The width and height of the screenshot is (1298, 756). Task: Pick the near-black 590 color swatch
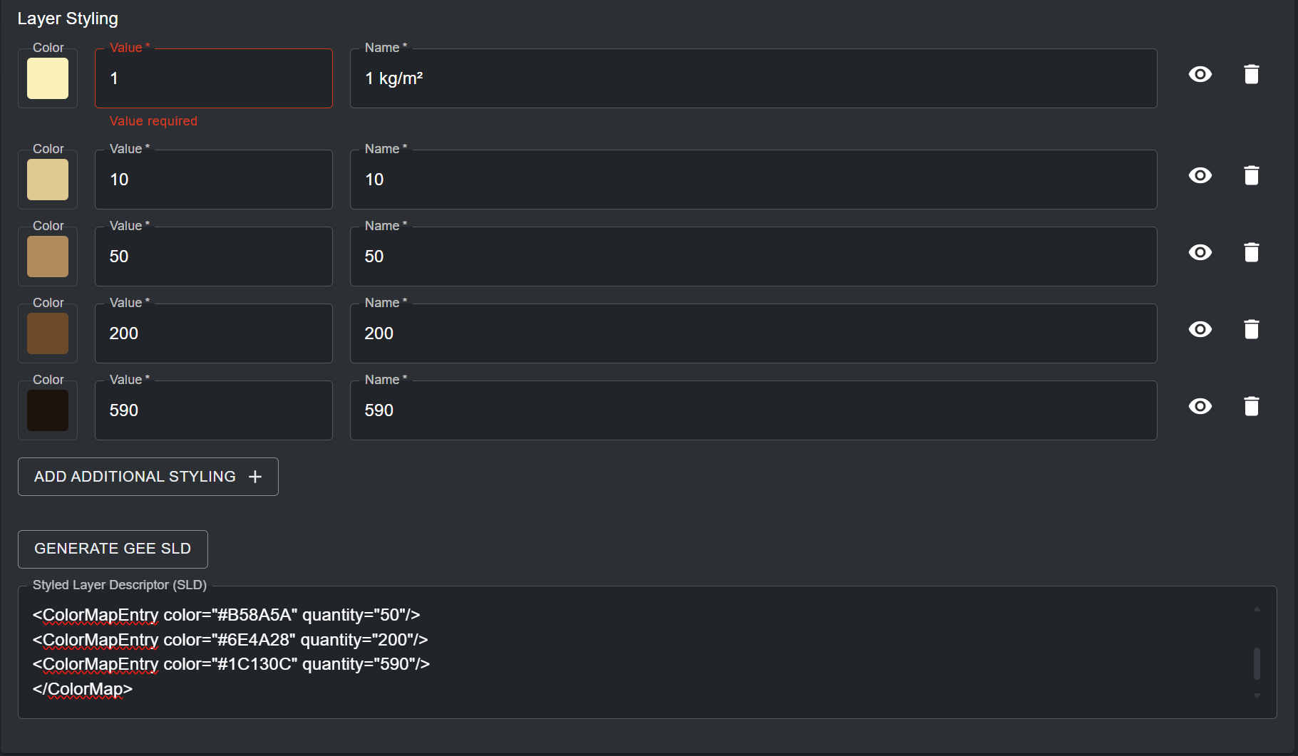pos(48,410)
